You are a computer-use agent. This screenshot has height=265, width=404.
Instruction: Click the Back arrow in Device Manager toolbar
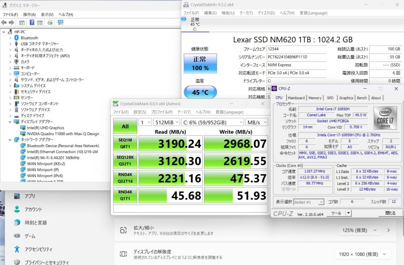pos(4,23)
